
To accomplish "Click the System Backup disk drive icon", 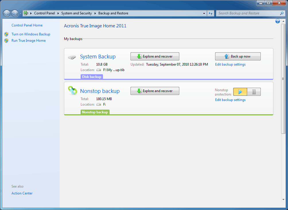I will [x=72, y=57].
